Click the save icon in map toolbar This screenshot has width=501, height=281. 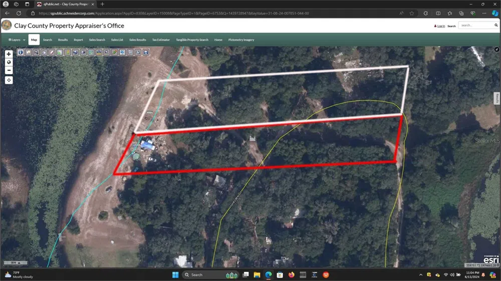tap(146, 52)
